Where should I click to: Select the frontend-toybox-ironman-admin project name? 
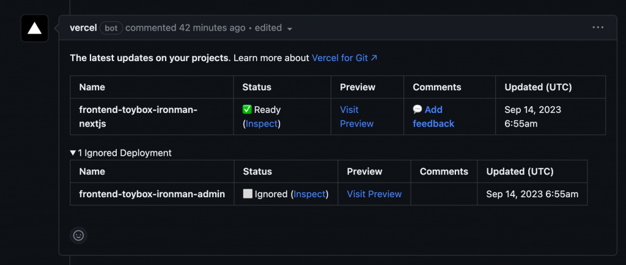click(152, 194)
